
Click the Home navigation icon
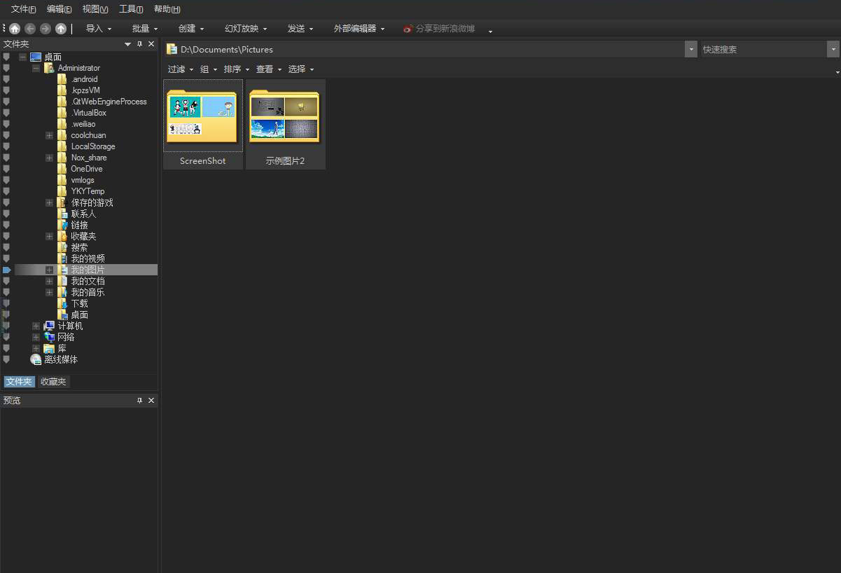point(14,28)
